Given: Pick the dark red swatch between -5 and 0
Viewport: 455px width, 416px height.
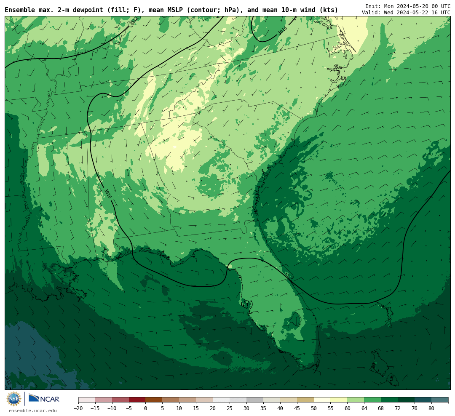Looking at the screenshot, I should (x=137, y=400).
